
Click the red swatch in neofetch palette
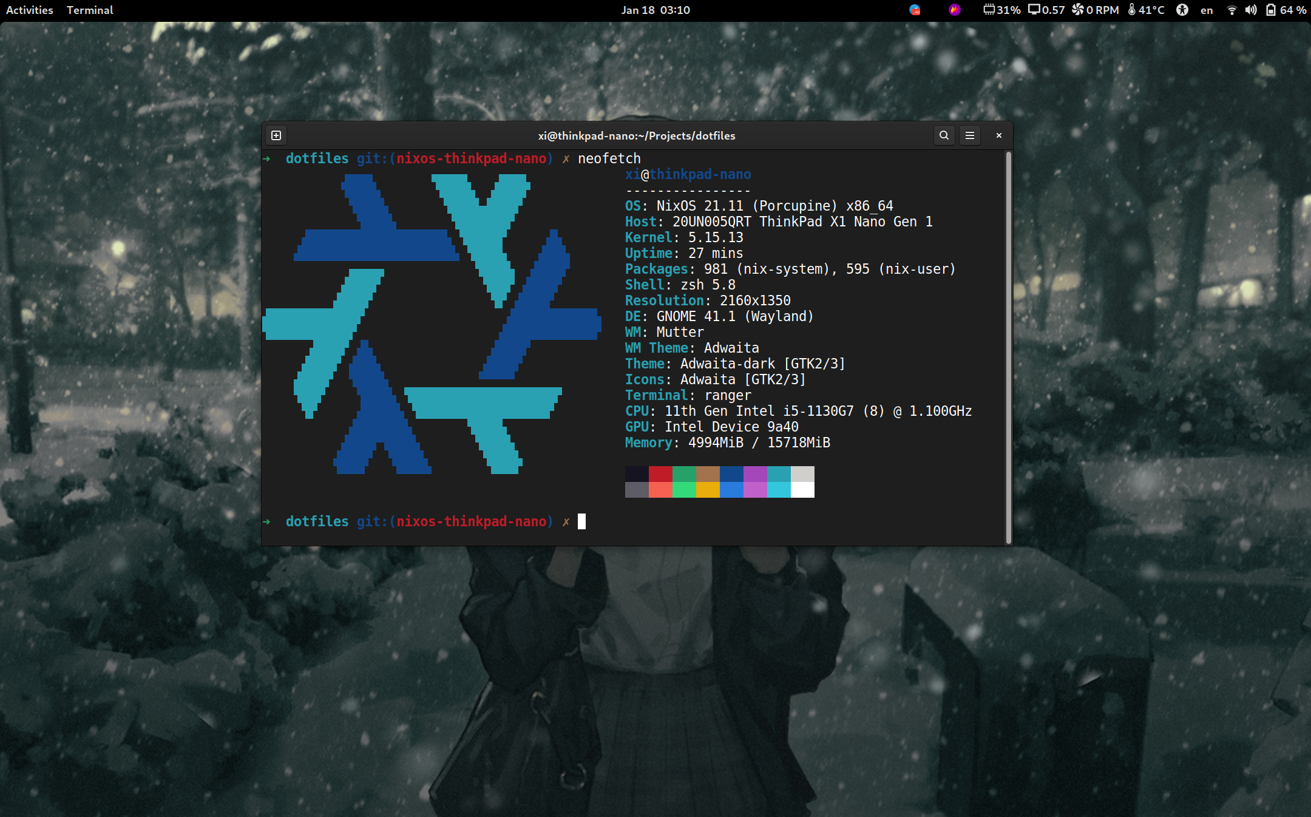point(660,473)
